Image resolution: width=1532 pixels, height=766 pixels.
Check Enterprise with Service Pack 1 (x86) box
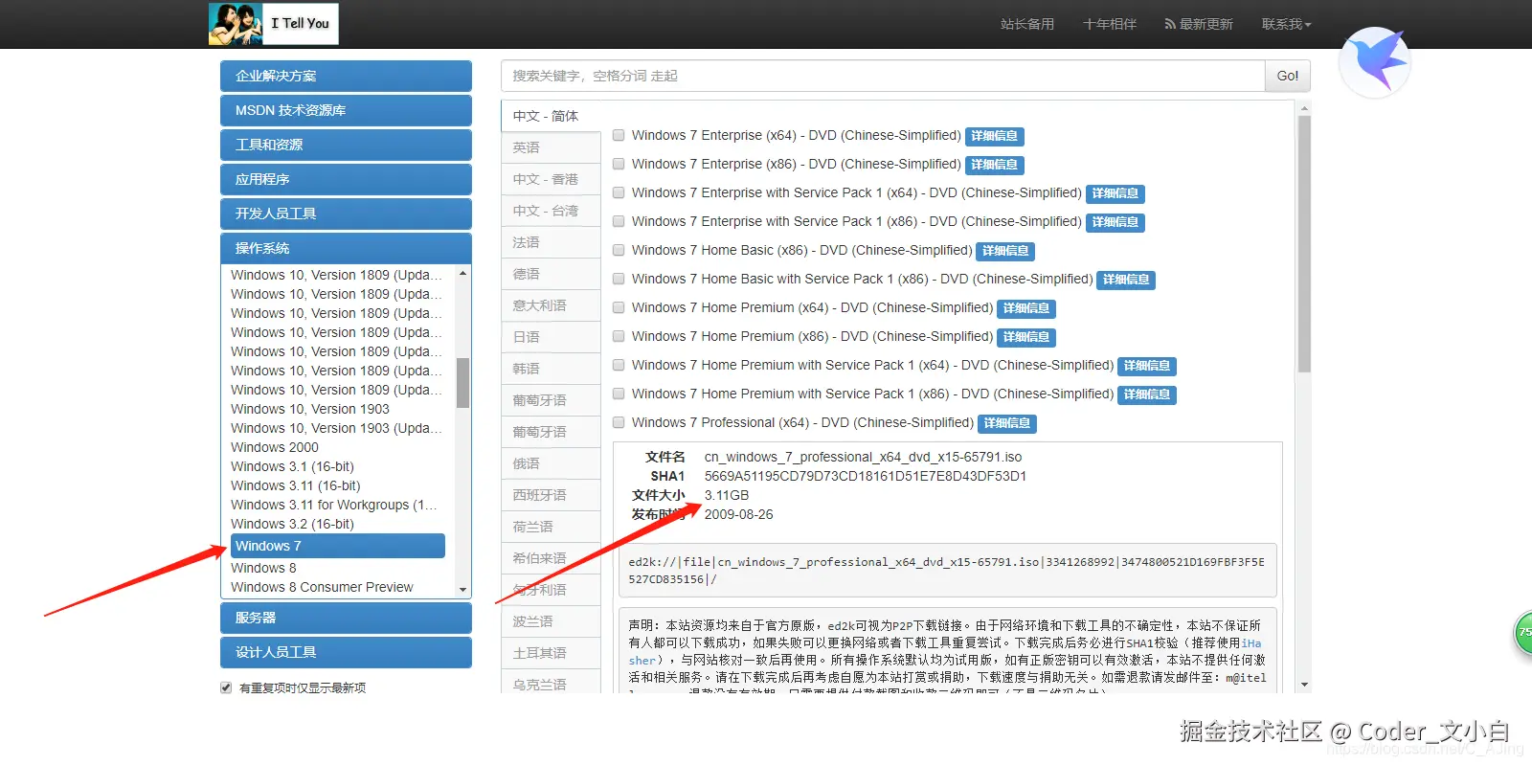click(619, 222)
